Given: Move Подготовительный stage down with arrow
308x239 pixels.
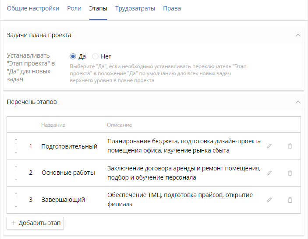Looking at the screenshot, I should coord(16,151).
